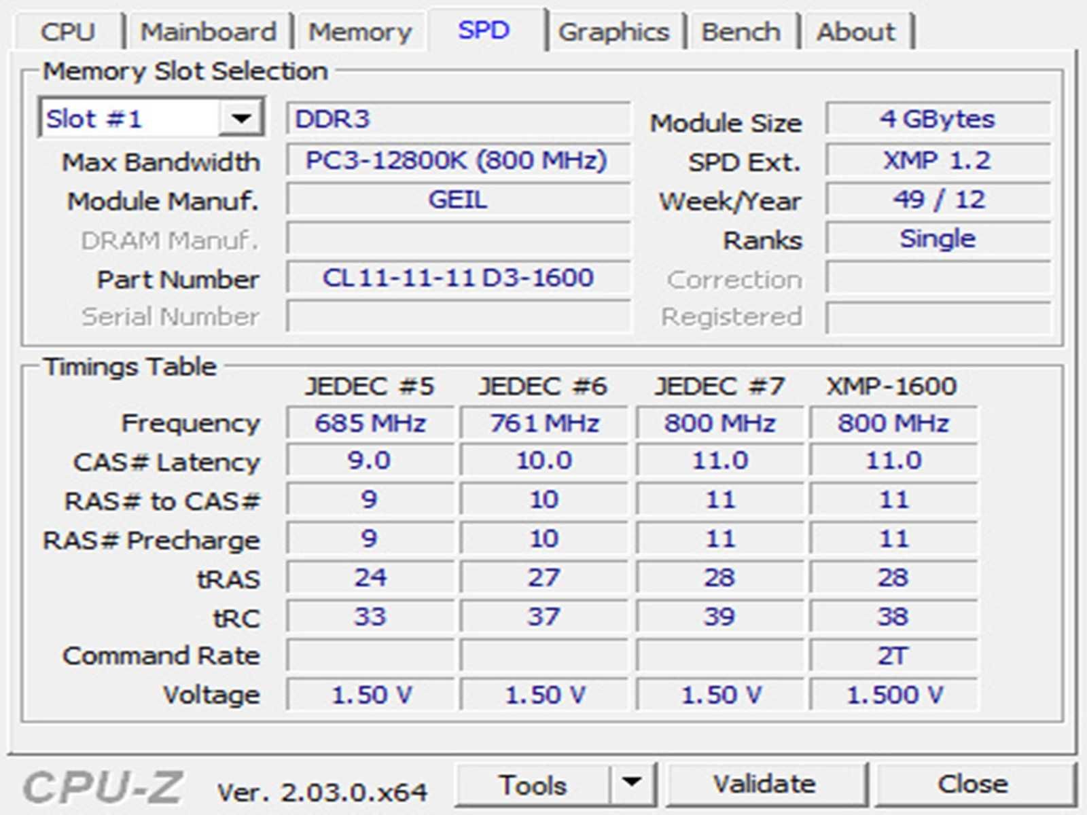Screen dimensions: 1087x815
Task: Click the 9.0 CAS# Latency cell
Action: 370,460
